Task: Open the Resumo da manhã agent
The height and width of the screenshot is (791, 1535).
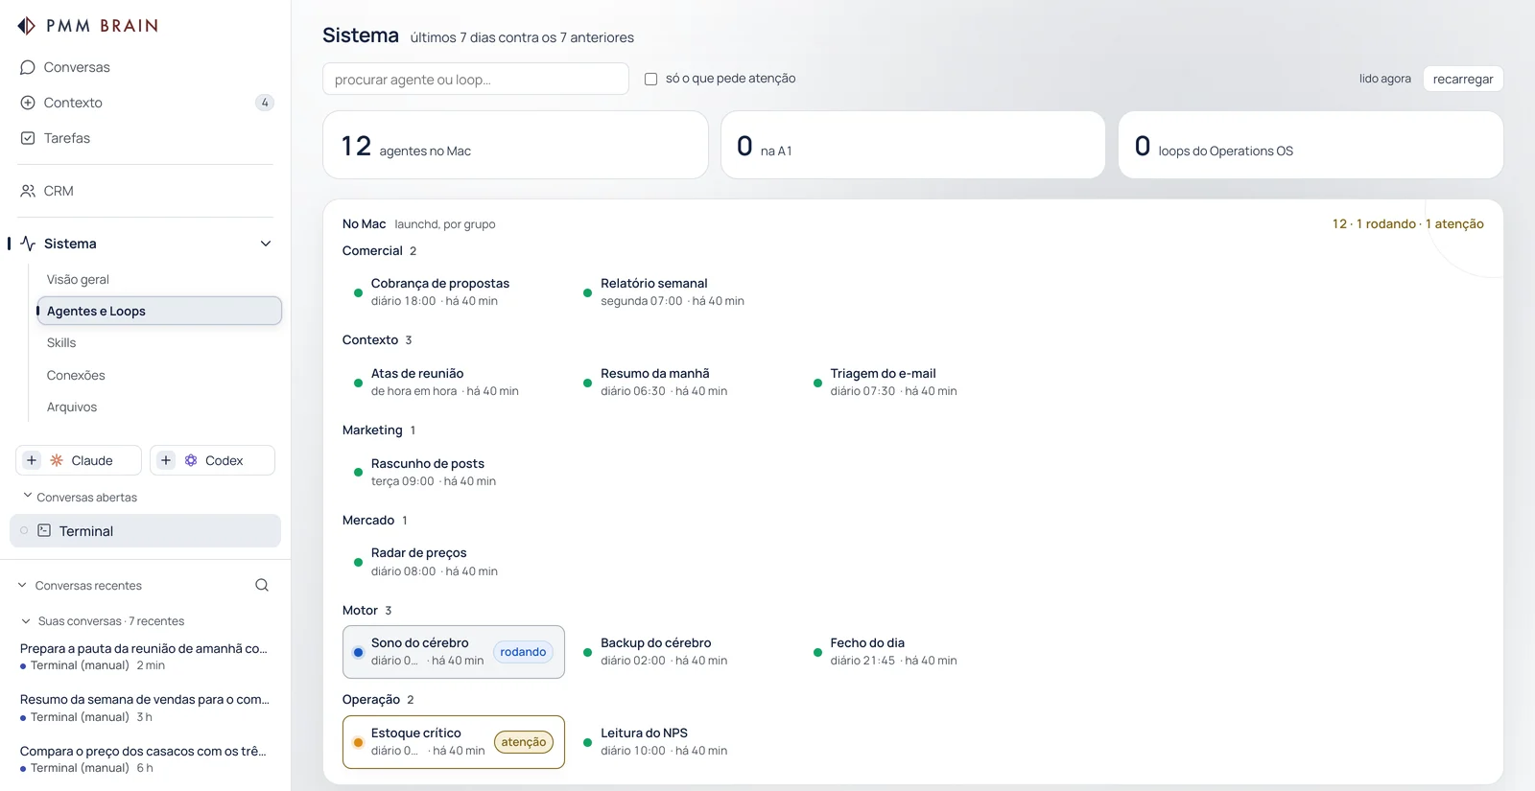Action: (683, 382)
